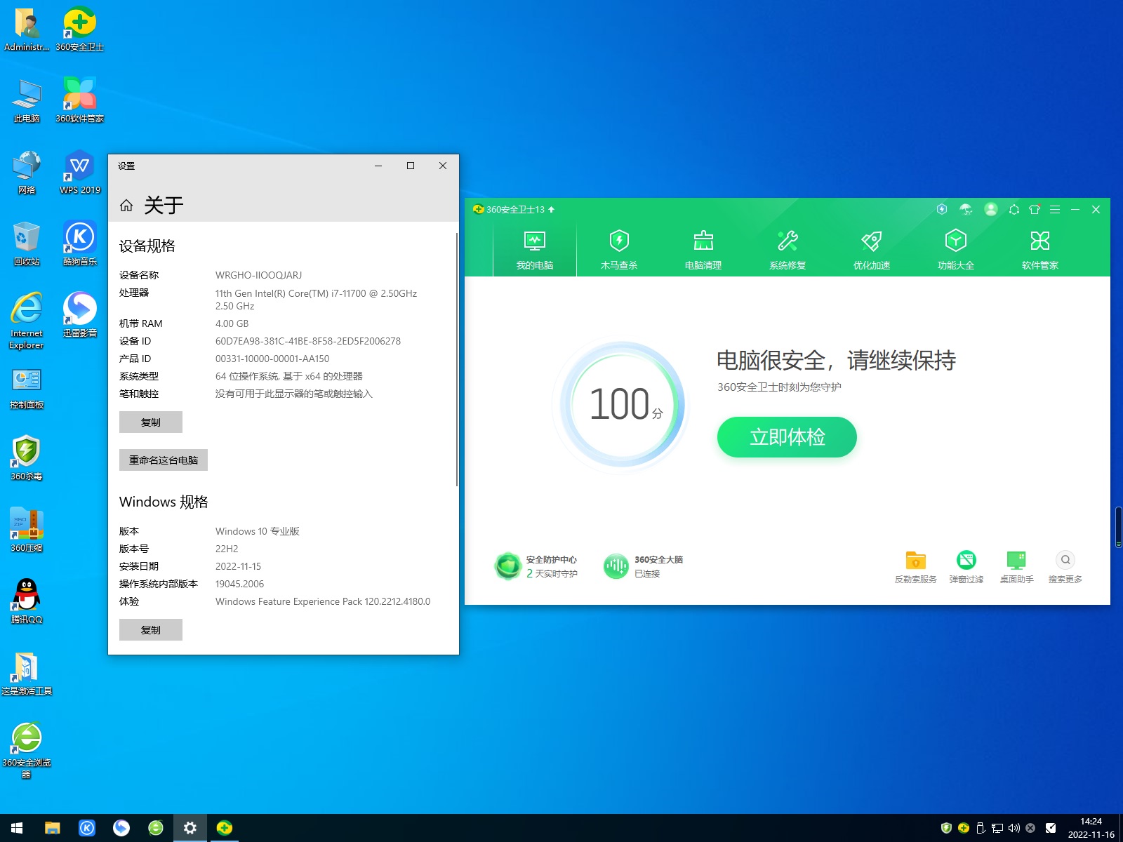Click 复制 under device specifications

[x=151, y=422]
